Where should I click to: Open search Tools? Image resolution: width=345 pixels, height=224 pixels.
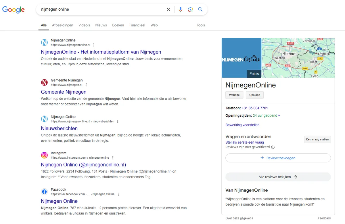click(x=201, y=25)
